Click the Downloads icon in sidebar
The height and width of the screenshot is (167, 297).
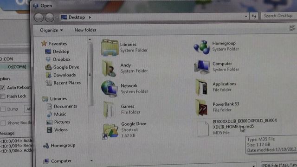coord(48,75)
